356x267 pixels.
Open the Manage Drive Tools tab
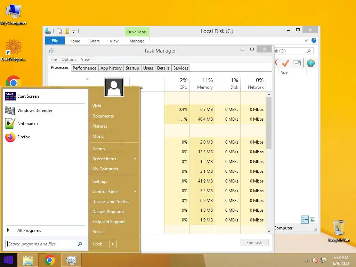point(137,41)
